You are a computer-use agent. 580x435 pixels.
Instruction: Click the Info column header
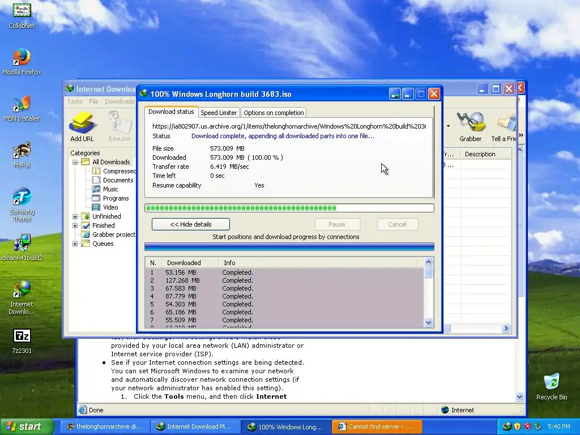click(318, 263)
